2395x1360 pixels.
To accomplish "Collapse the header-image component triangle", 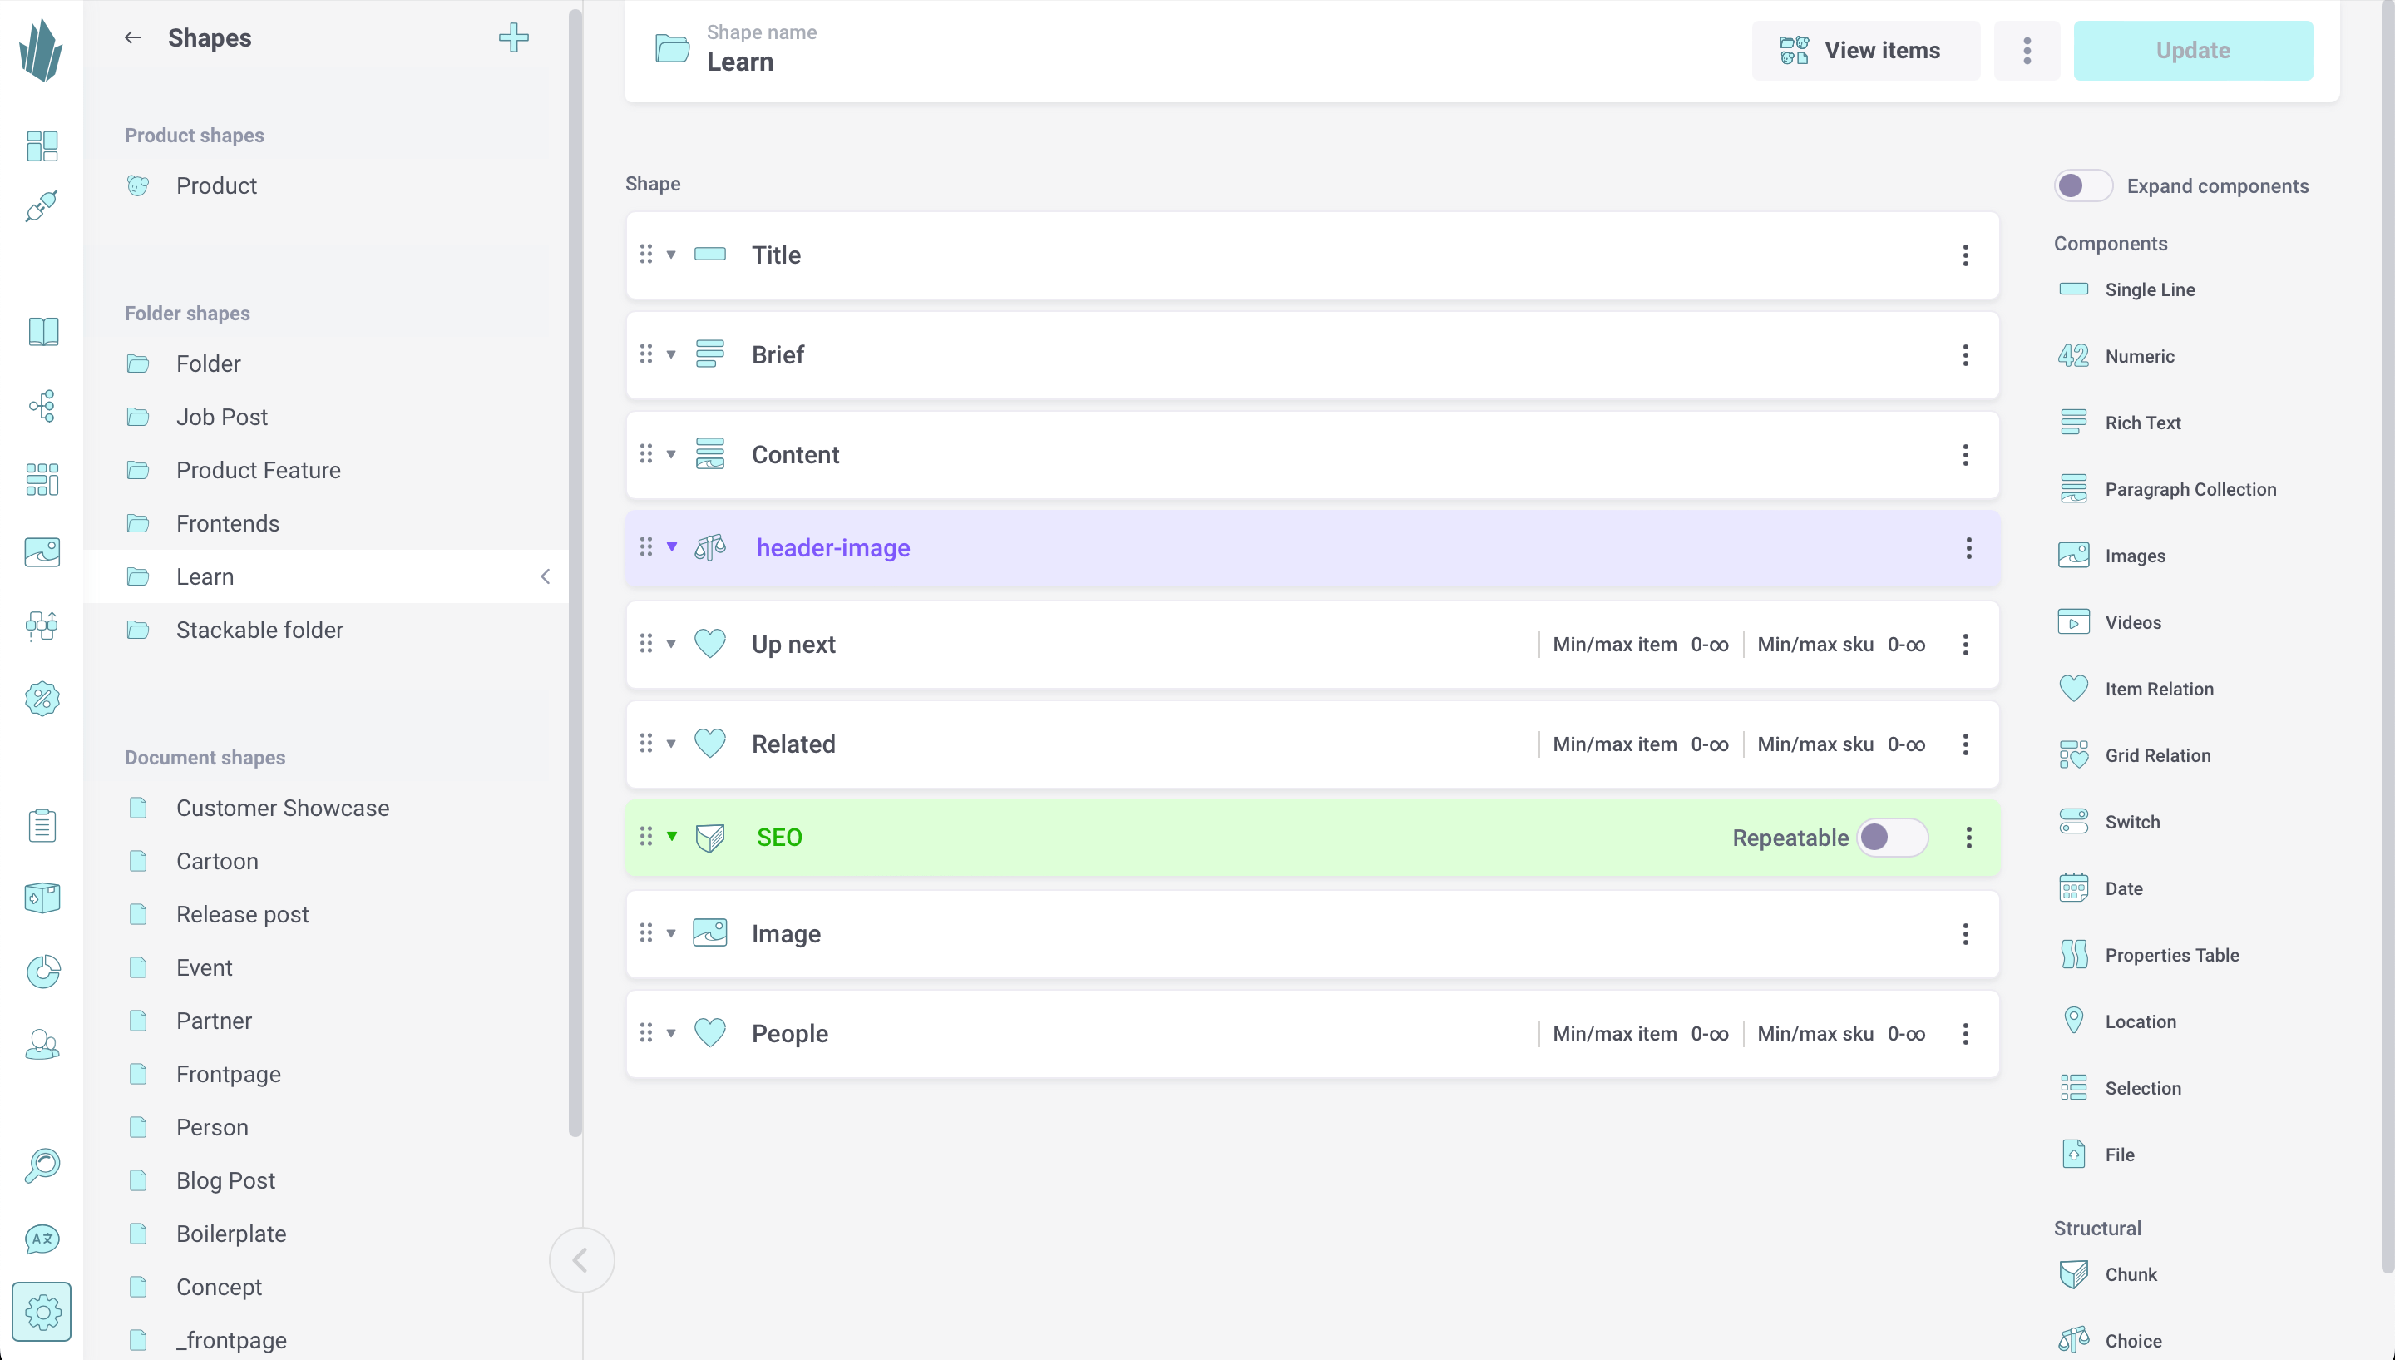I will (x=671, y=547).
